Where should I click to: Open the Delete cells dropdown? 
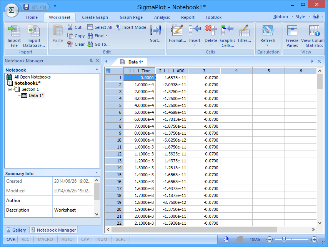pyautogui.click(x=211, y=45)
